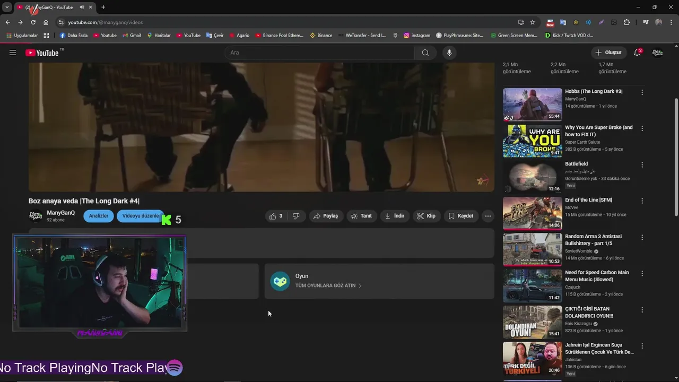Open options for Random Arma 3 video

pos(642,238)
